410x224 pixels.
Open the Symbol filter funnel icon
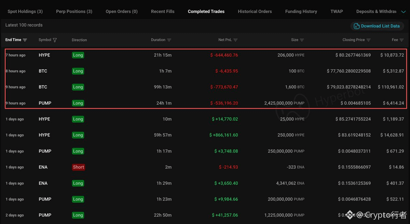pyautogui.click(x=55, y=40)
